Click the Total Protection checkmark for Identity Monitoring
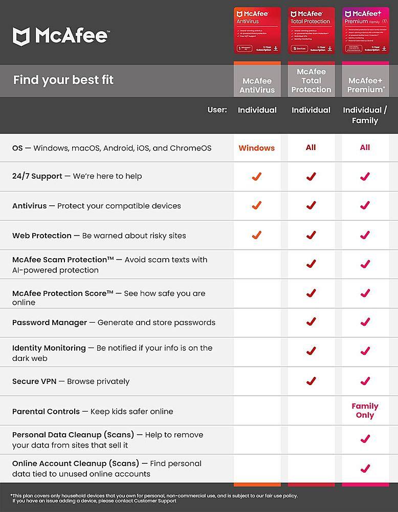This screenshot has height=512, width=398. click(311, 351)
